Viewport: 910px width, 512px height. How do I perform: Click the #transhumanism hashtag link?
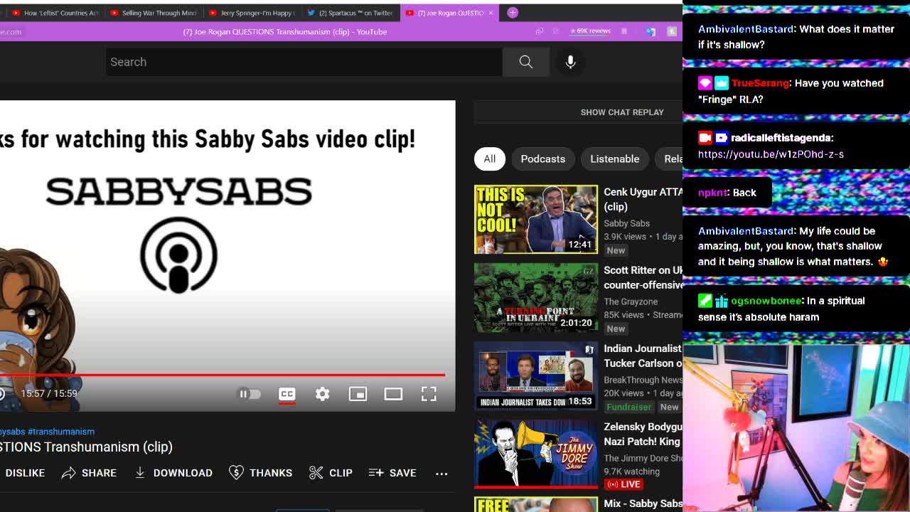(x=61, y=432)
